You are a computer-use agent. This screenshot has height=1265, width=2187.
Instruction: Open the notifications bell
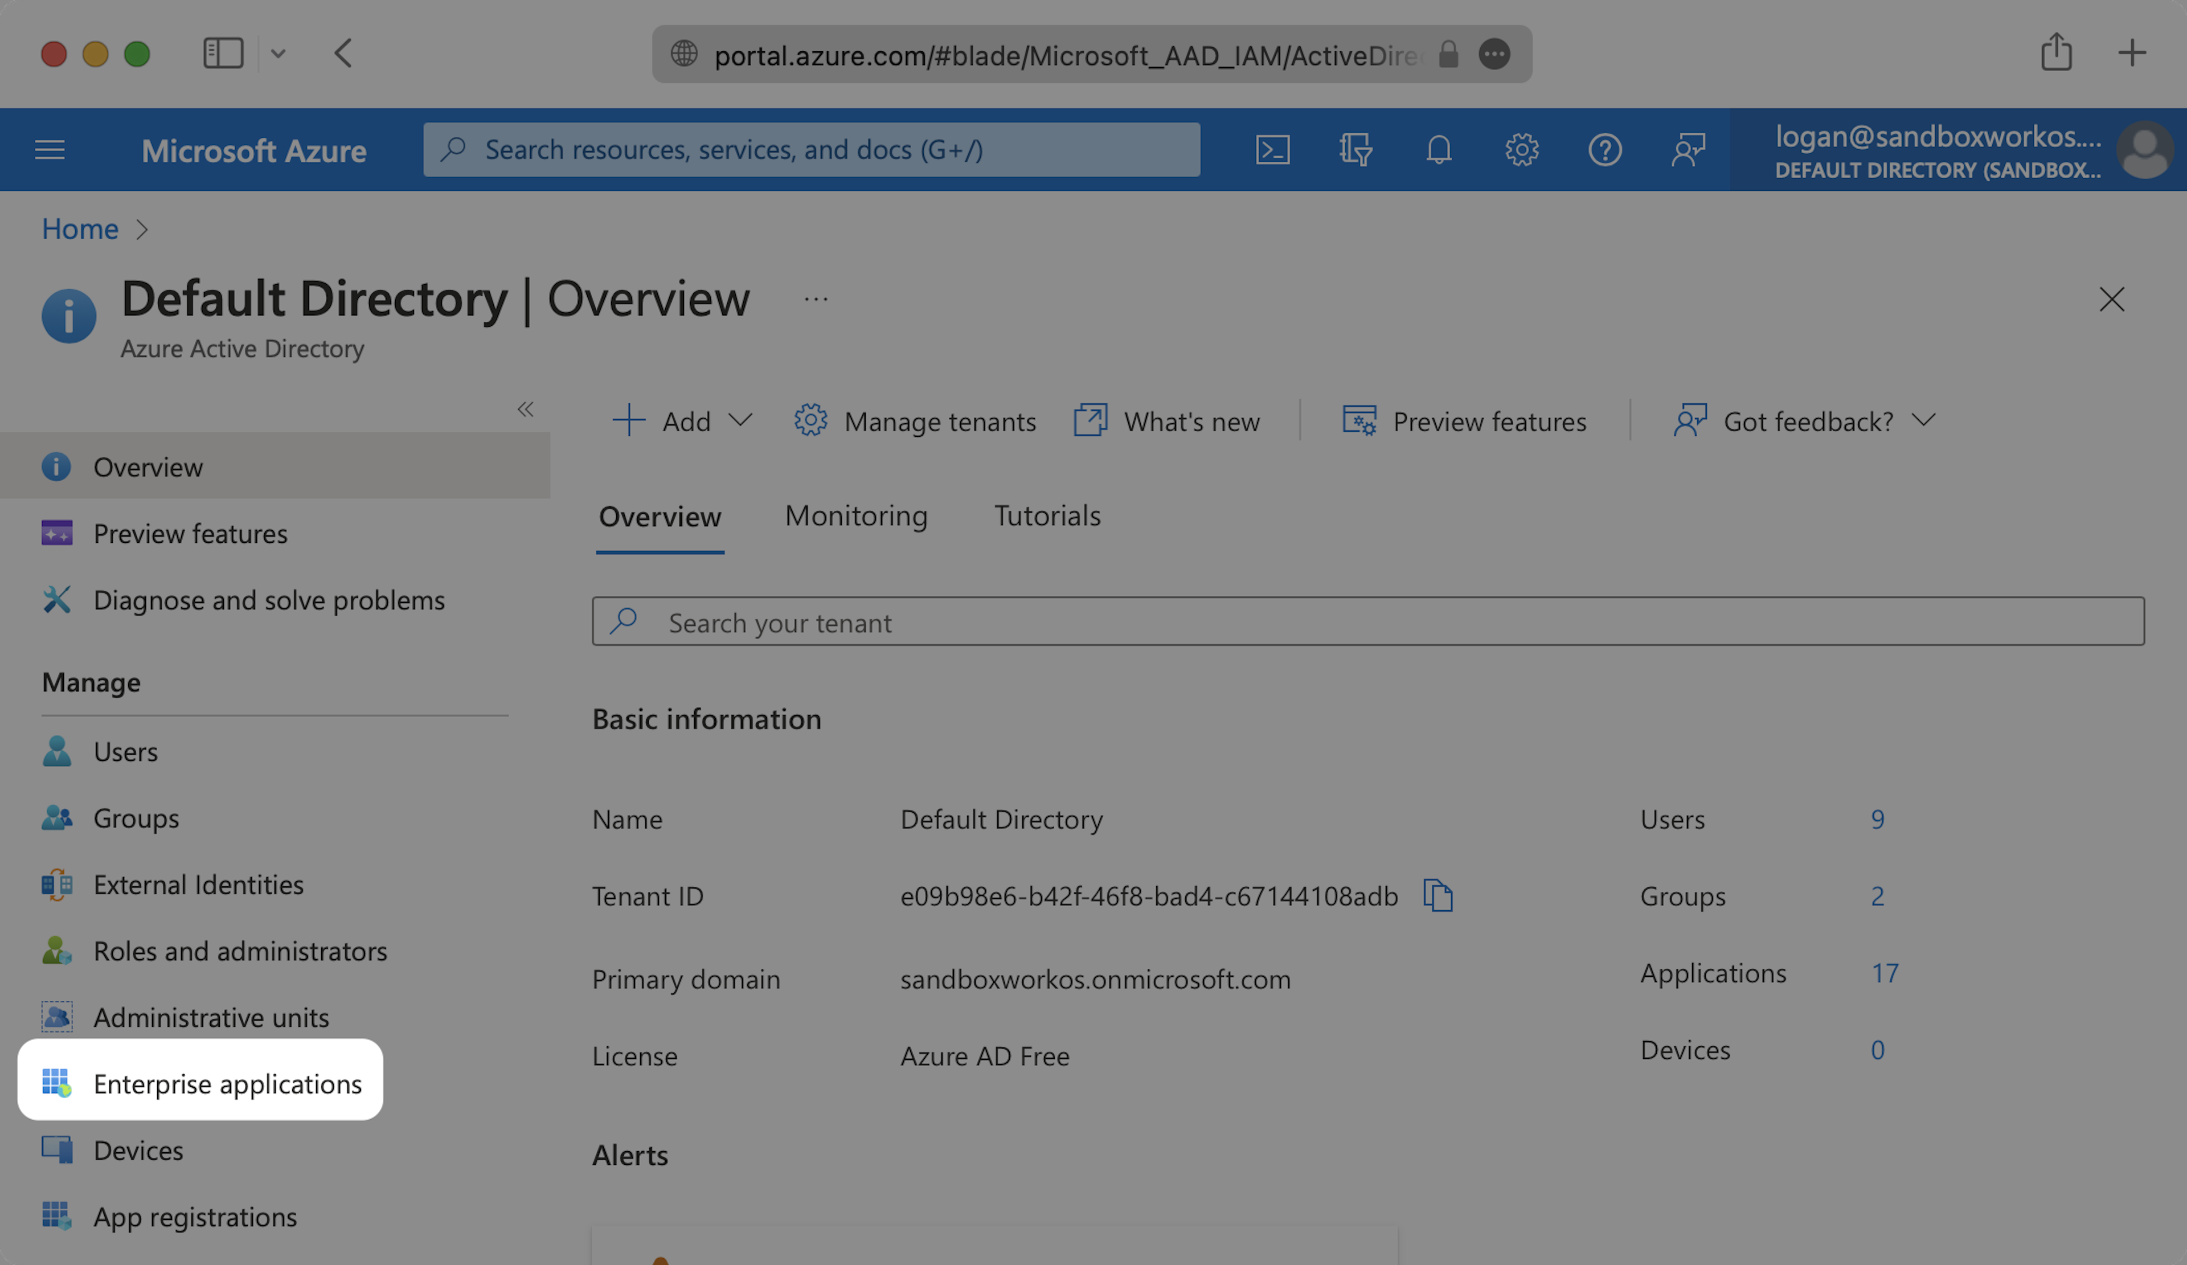(x=1438, y=150)
